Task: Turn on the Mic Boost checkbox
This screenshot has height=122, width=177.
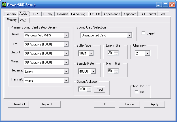Action: coord(137,92)
